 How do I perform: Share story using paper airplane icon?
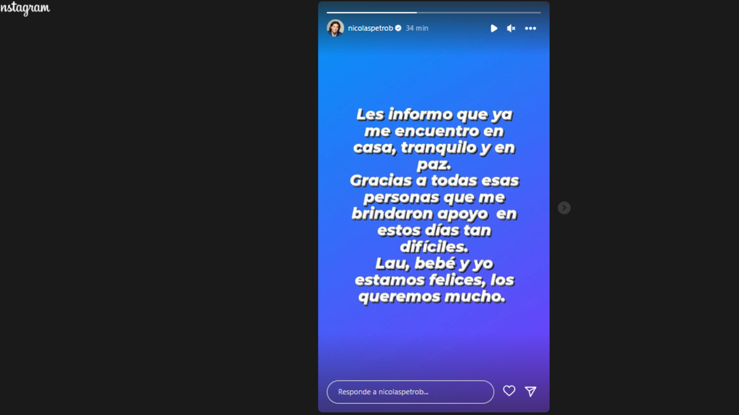point(530,391)
